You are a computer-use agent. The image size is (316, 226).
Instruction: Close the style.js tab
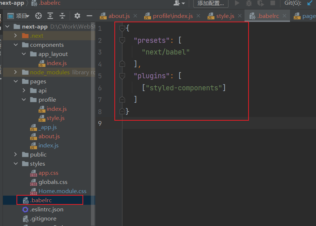240,16
